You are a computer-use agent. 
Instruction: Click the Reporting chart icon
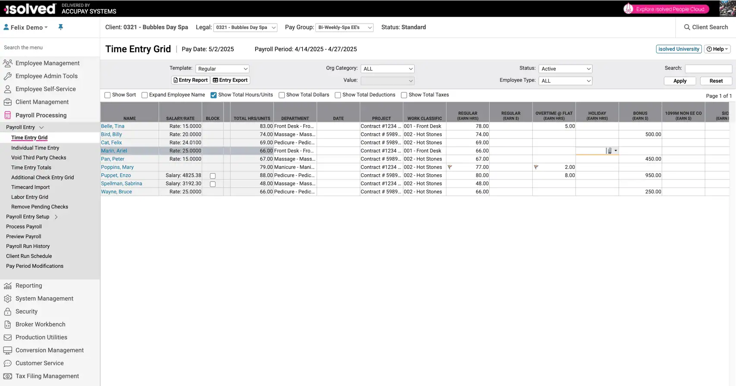point(7,286)
